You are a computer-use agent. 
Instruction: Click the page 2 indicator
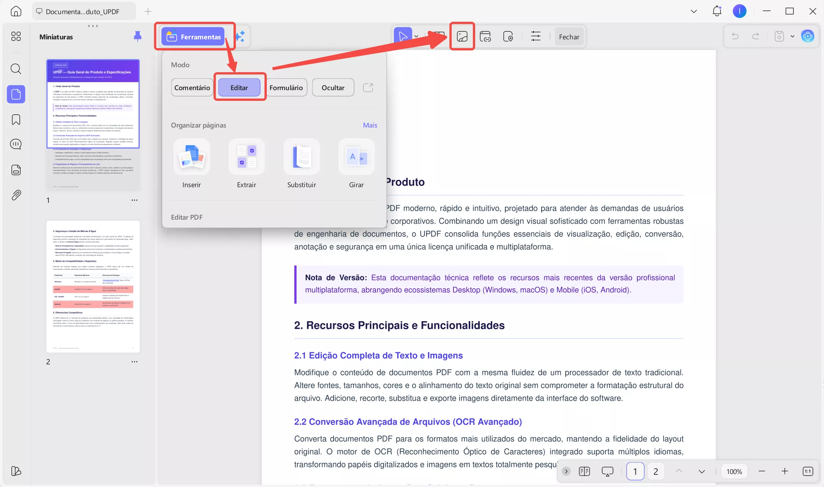click(656, 471)
